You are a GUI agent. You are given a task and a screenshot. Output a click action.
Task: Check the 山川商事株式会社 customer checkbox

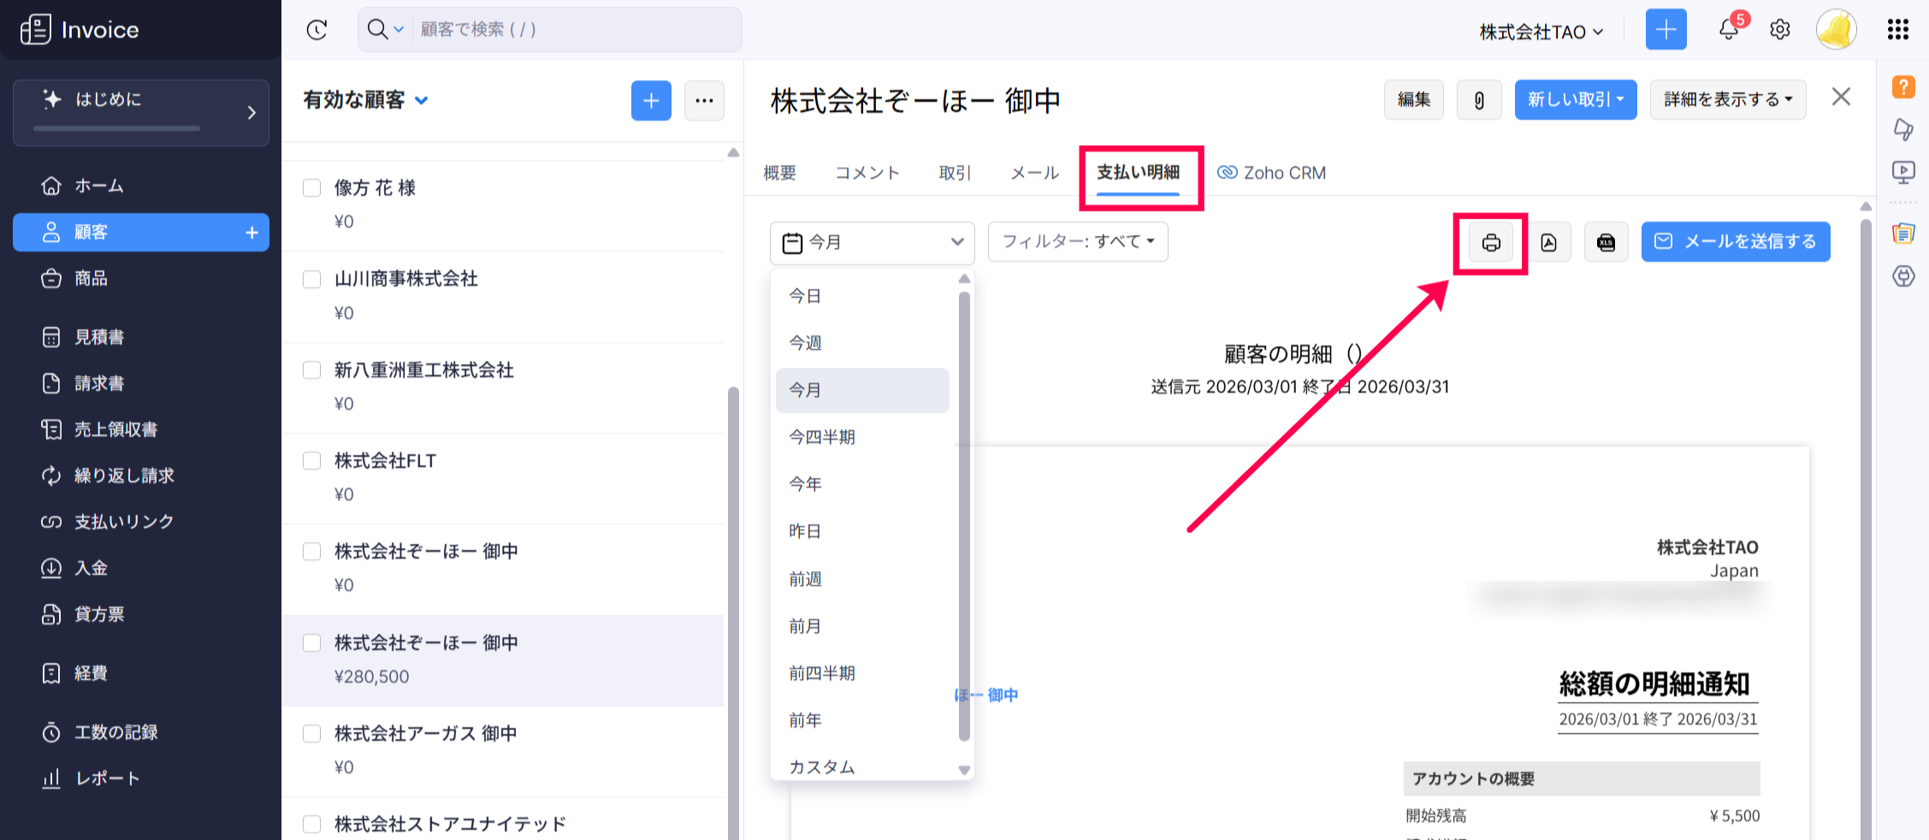[x=312, y=280]
